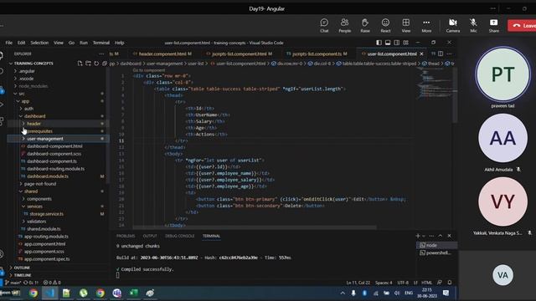Open the new terminal launch profile dropdown
536x301 pixels.
tap(424, 236)
